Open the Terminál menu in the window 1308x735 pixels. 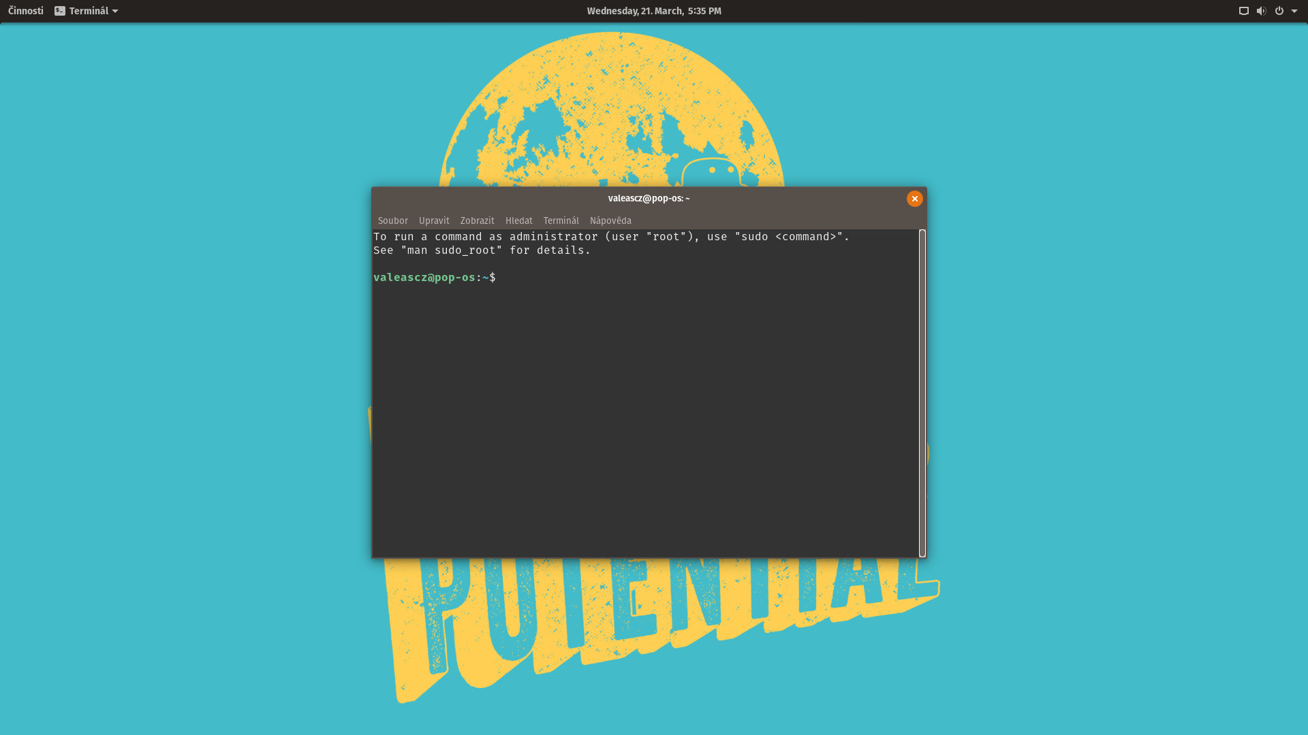click(561, 220)
